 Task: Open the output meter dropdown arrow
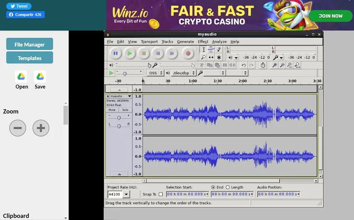(237, 58)
